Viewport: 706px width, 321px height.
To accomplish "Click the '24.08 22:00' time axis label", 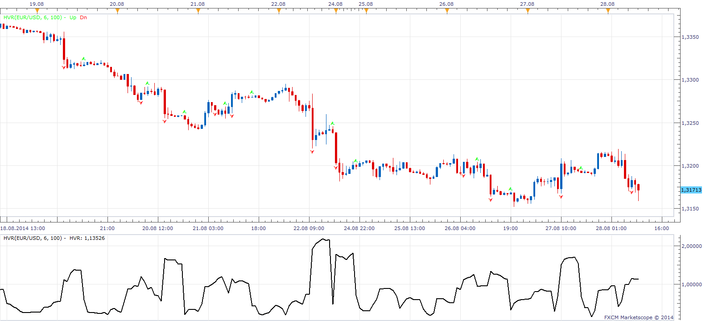I will click(359, 228).
